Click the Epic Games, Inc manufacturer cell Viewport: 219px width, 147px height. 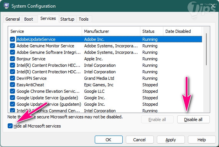coord(99,85)
